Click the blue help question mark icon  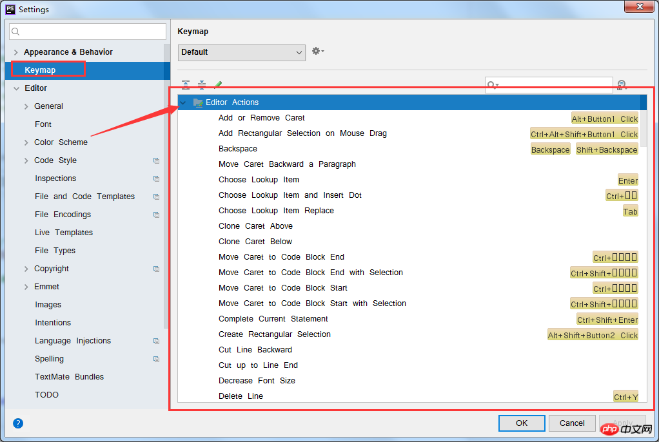pyautogui.click(x=18, y=423)
